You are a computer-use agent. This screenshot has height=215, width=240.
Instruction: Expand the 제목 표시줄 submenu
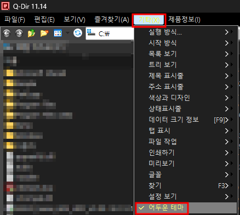pyautogui.click(x=186, y=76)
